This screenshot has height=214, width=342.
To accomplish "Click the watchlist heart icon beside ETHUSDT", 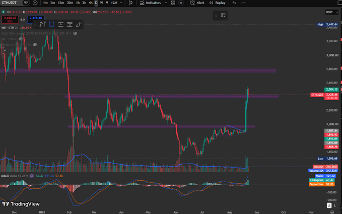I will [x=26, y=3].
